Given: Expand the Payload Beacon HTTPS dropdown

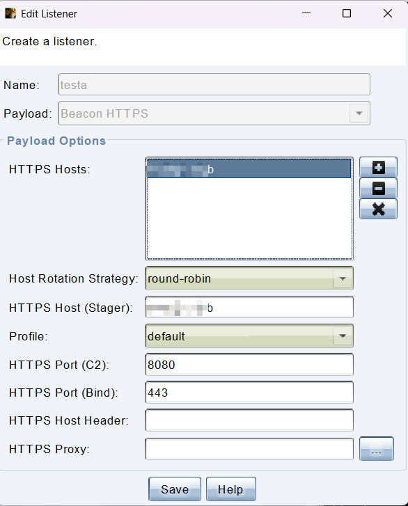Looking at the screenshot, I should pos(359,113).
